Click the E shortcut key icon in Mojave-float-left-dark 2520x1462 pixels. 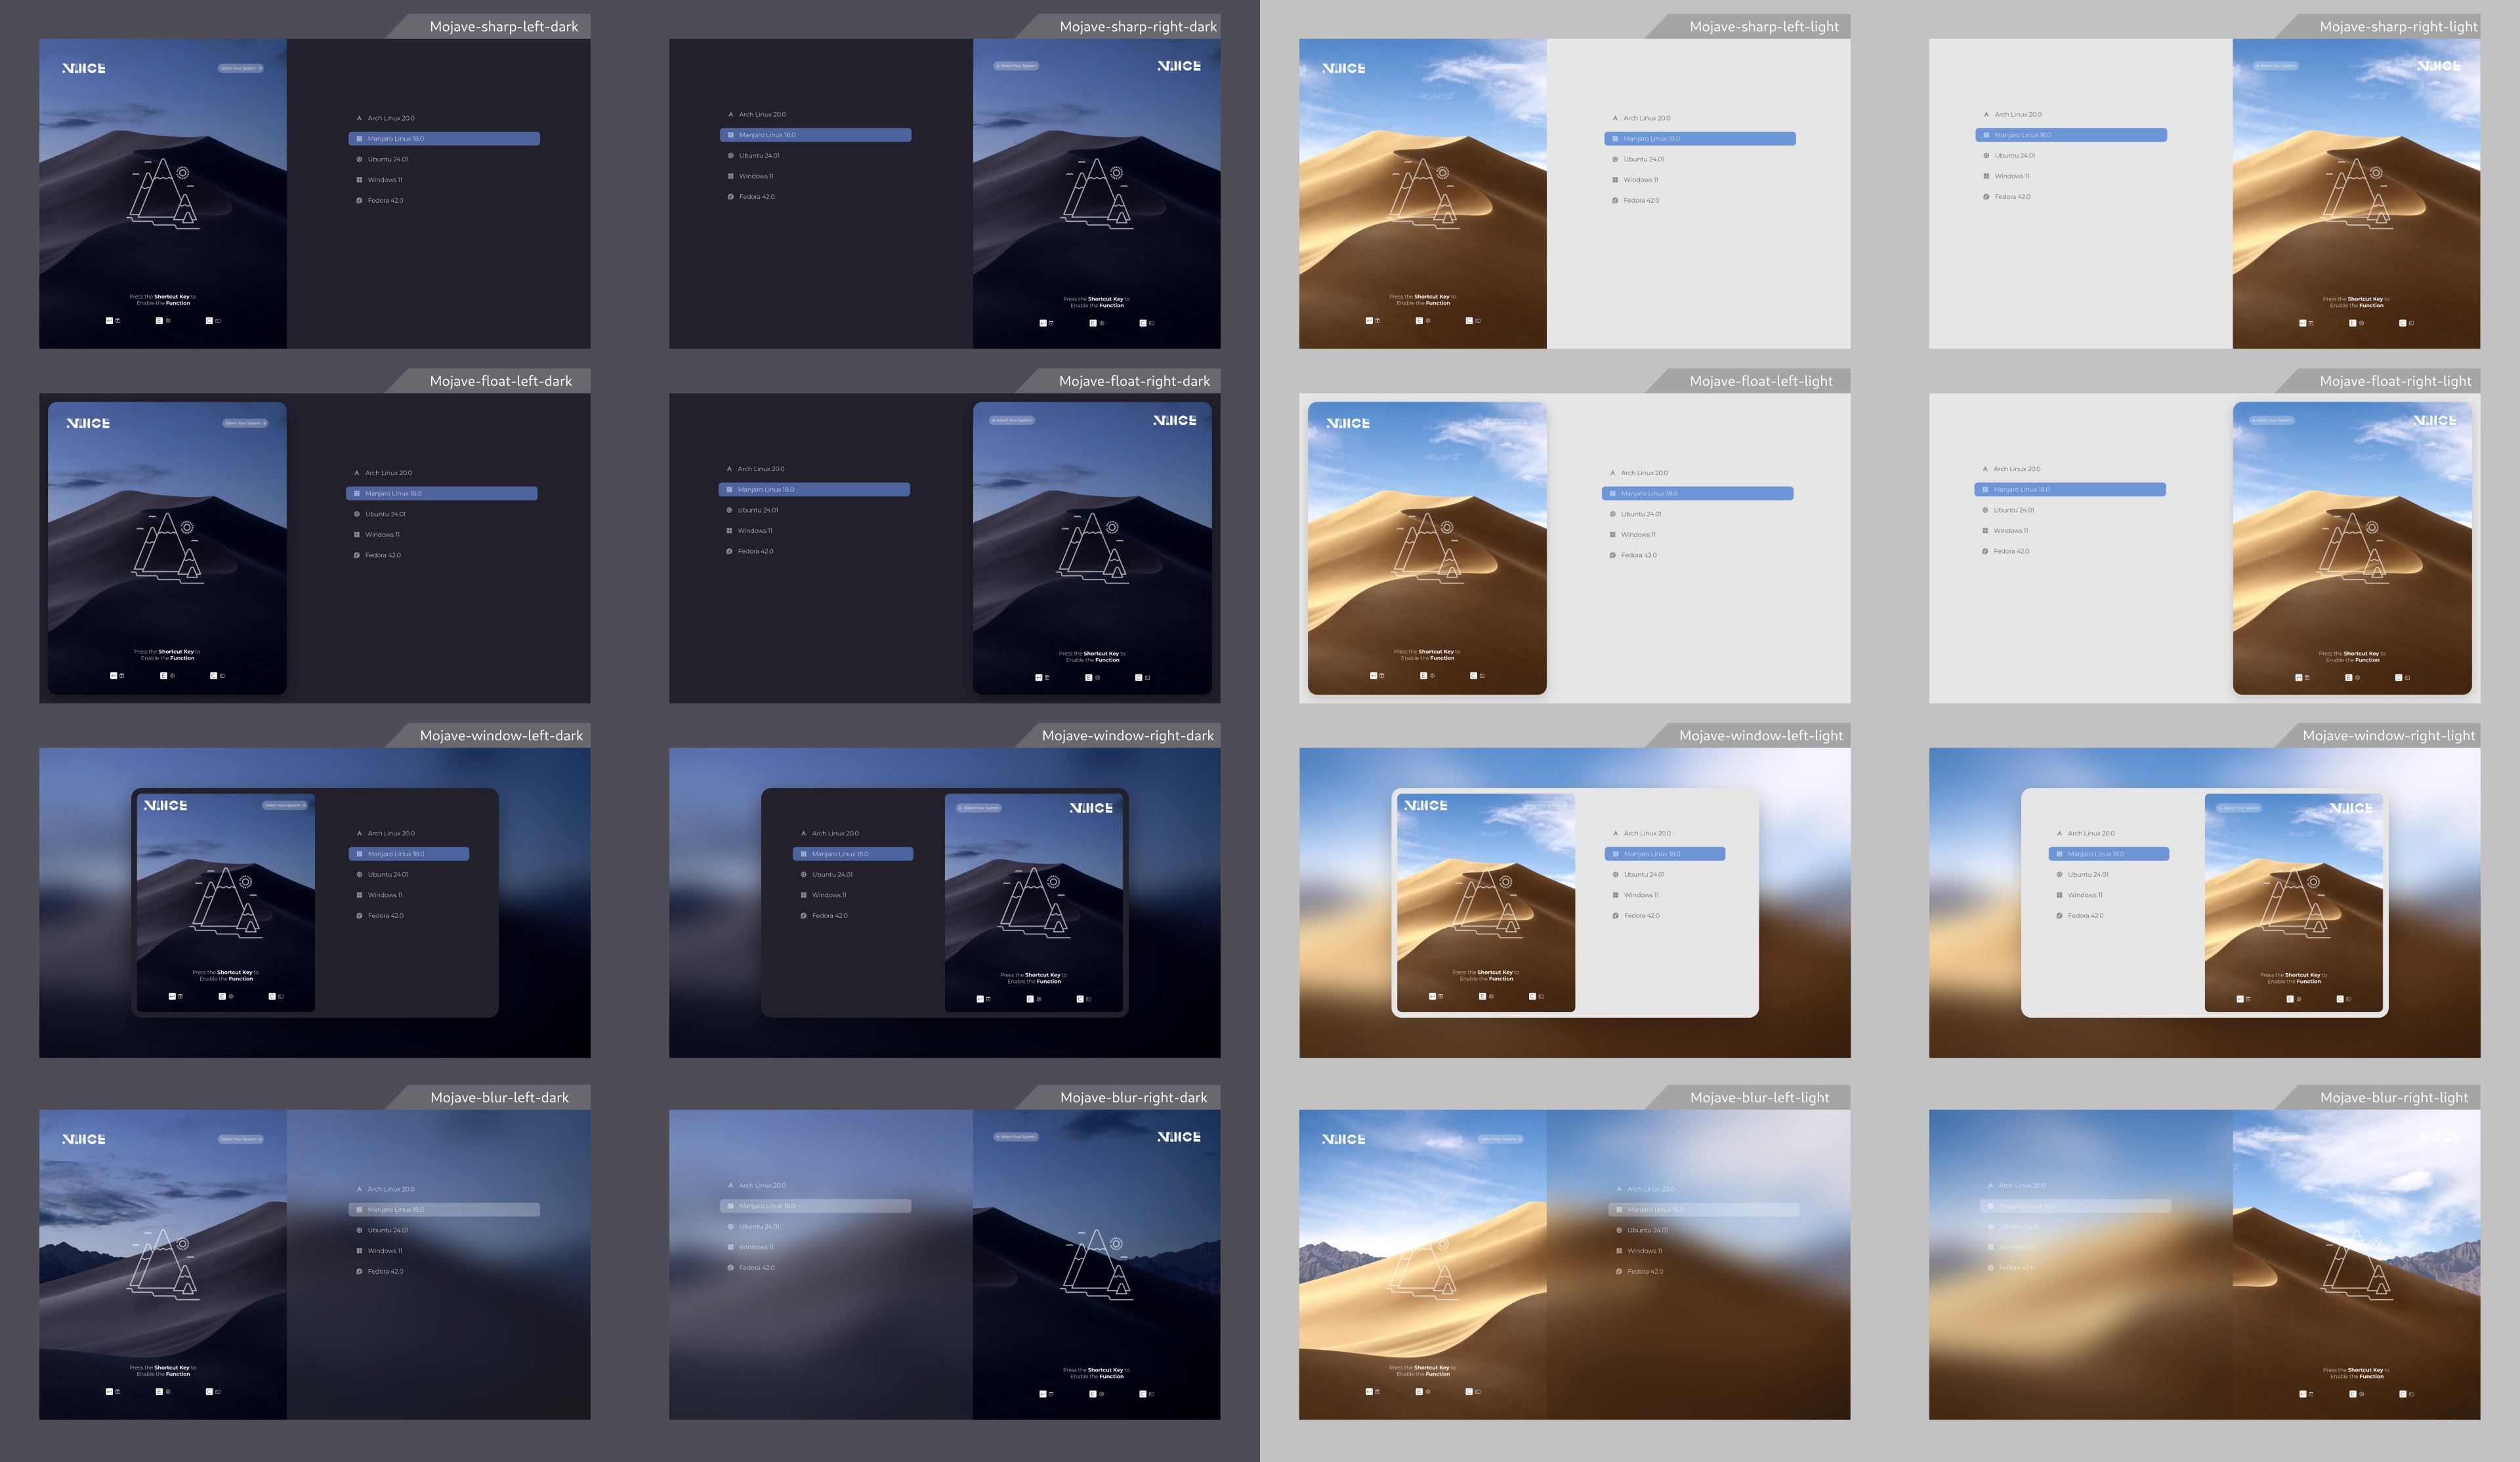(x=163, y=676)
